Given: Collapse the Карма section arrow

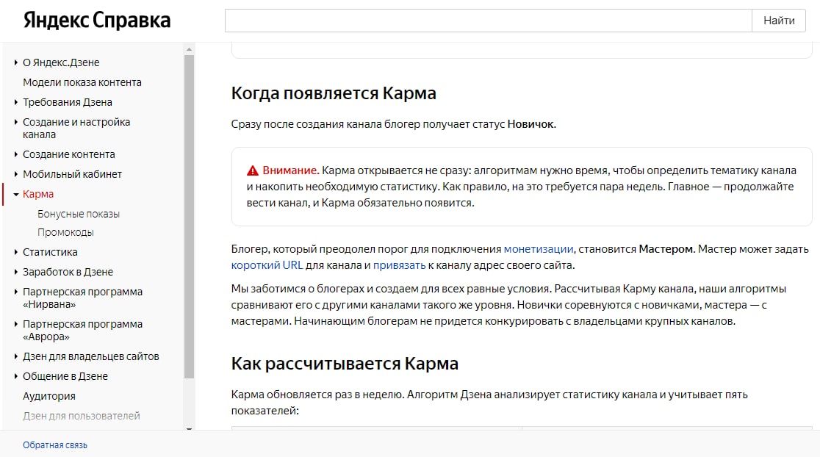Looking at the screenshot, I should click(x=15, y=194).
